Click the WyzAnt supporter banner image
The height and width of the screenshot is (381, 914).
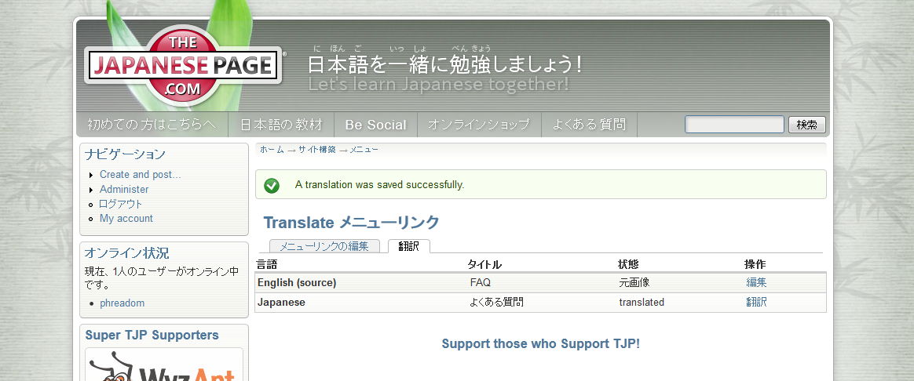pos(164,365)
